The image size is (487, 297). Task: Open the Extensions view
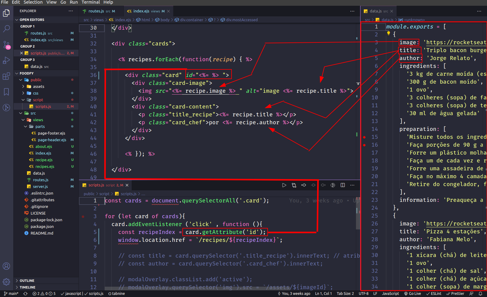(x=6, y=76)
